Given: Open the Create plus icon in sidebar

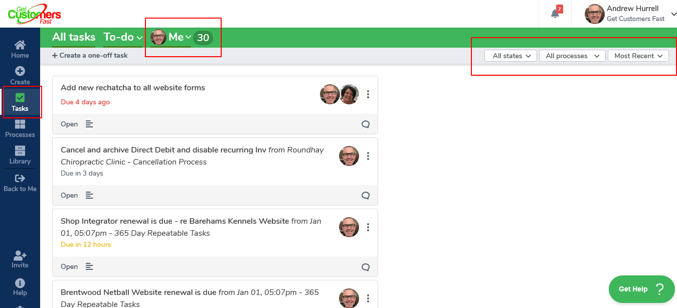Looking at the screenshot, I should [20, 71].
